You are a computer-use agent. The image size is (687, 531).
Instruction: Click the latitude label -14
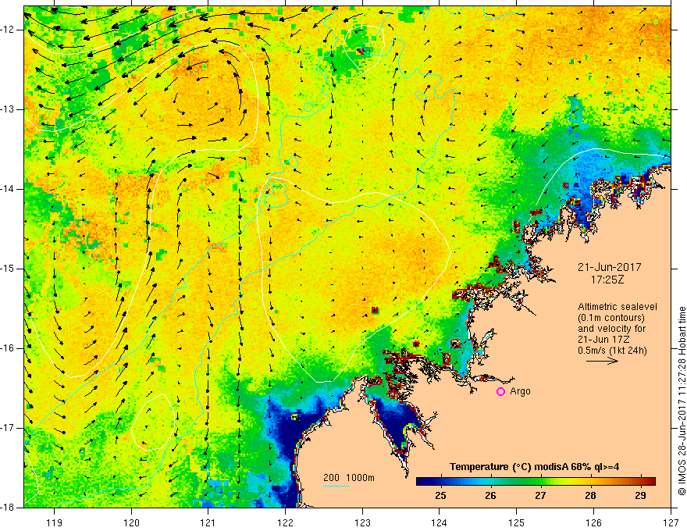click(8, 189)
